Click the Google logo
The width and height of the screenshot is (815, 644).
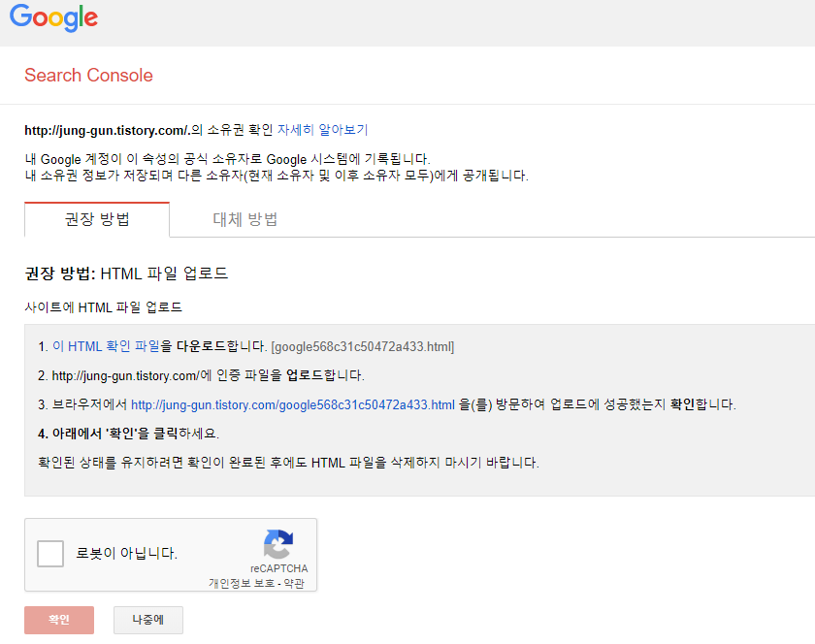tap(53, 17)
